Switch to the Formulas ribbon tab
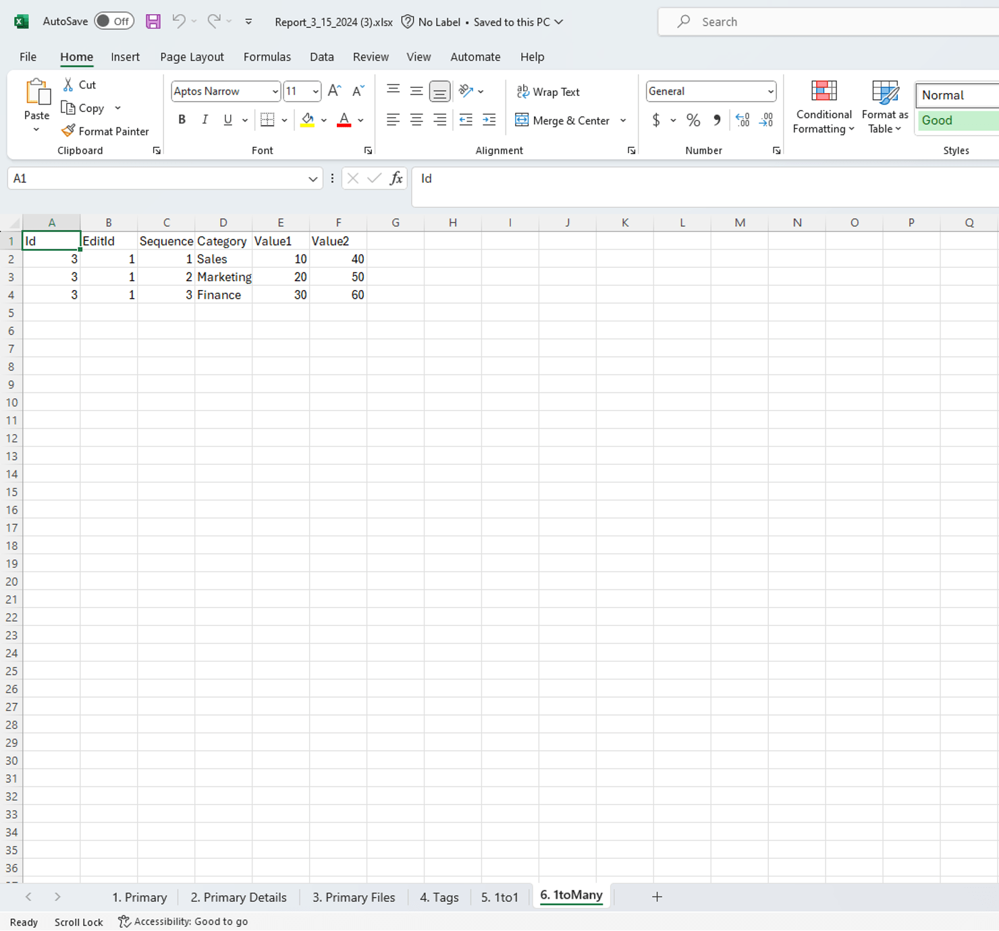 pos(267,57)
